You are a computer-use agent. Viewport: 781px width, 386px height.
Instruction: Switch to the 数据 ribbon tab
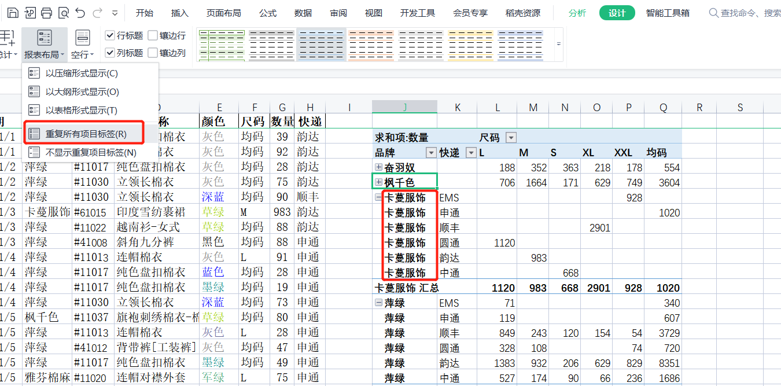click(x=303, y=13)
